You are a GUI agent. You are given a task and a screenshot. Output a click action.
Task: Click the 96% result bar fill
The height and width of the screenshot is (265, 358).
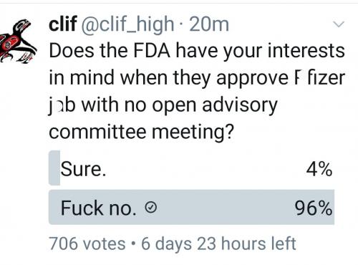point(191,207)
